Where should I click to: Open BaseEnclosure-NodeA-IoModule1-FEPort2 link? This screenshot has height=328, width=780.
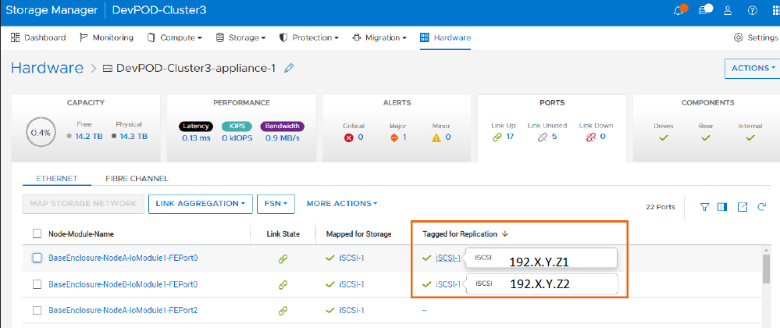point(123,310)
